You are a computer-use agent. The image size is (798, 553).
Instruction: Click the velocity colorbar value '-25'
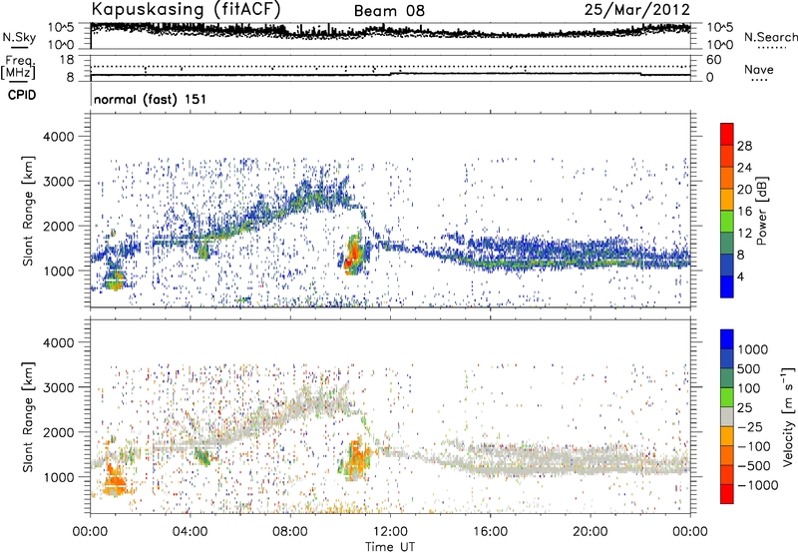(750, 426)
